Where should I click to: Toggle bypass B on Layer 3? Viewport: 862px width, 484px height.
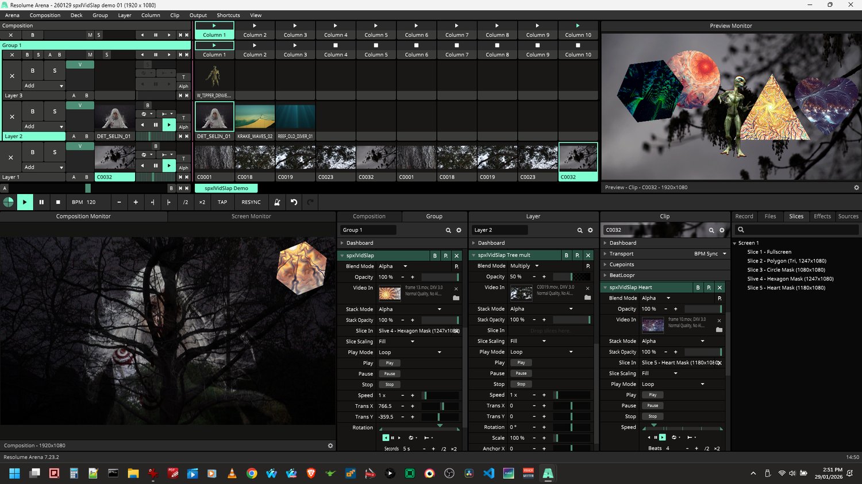33,71
